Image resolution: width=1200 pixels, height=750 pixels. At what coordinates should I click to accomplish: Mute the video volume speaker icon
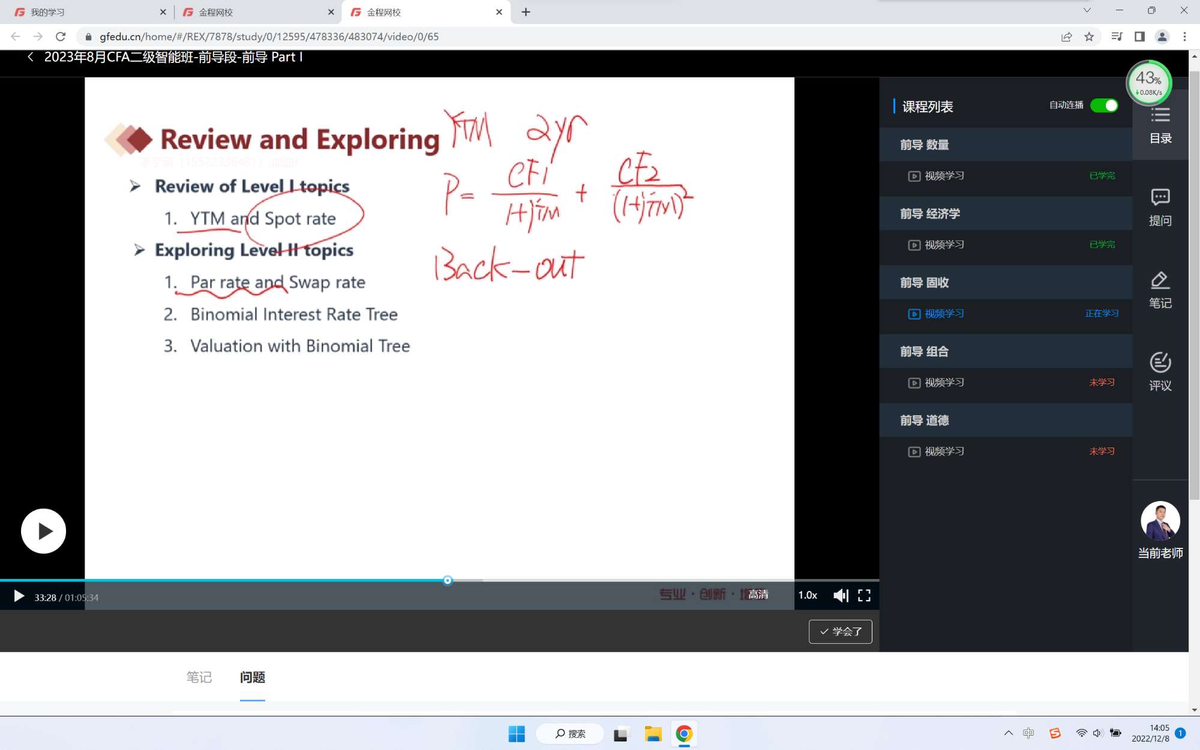pyautogui.click(x=840, y=595)
